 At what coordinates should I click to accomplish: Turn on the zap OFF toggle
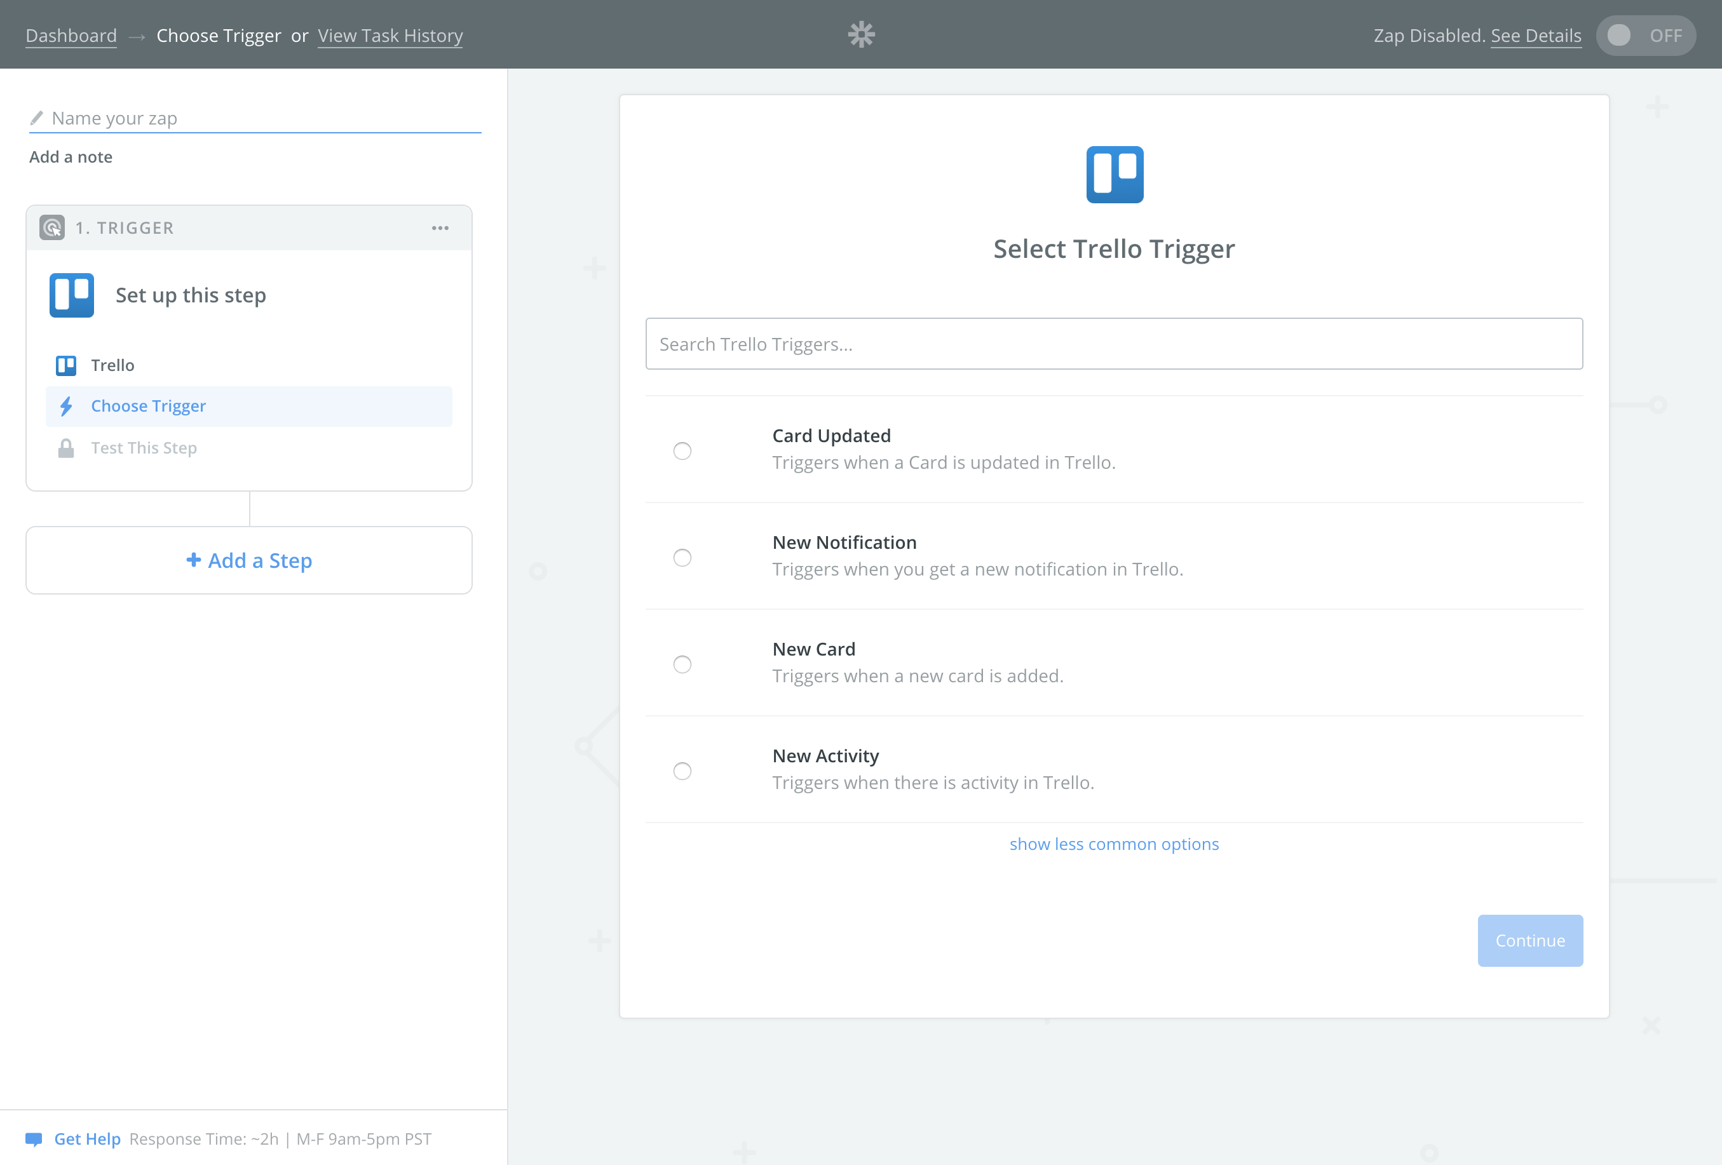1645,36
